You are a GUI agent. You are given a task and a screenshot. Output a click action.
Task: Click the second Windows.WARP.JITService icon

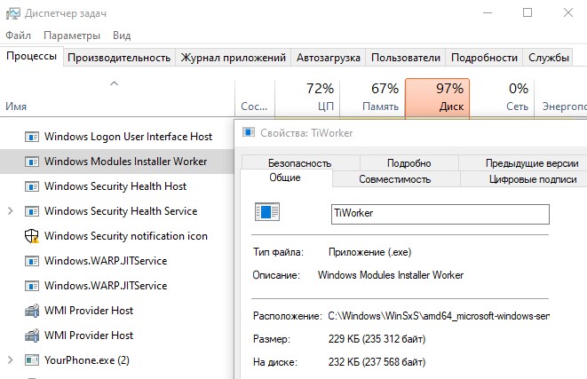(x=32, y=286)
